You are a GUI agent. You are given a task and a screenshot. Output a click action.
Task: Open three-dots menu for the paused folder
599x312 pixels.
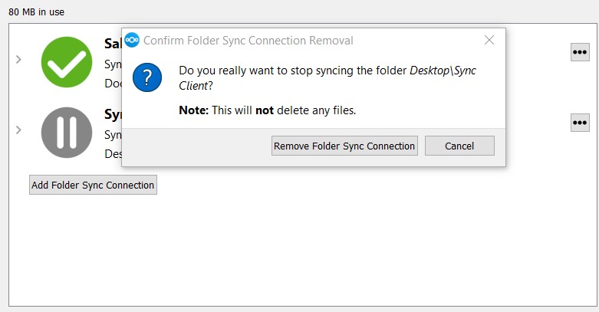(580, 123)
